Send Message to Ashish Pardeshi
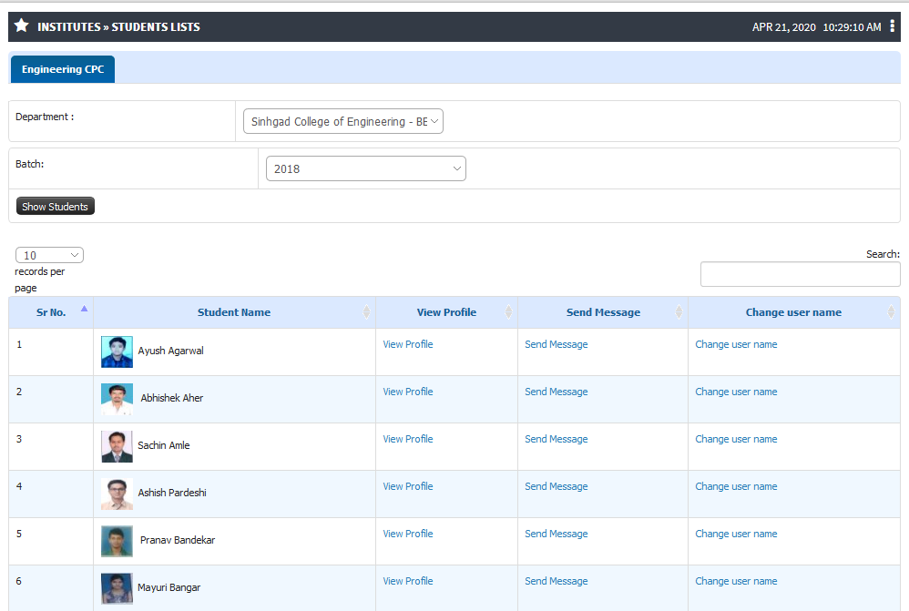 (x=557, y=486)
